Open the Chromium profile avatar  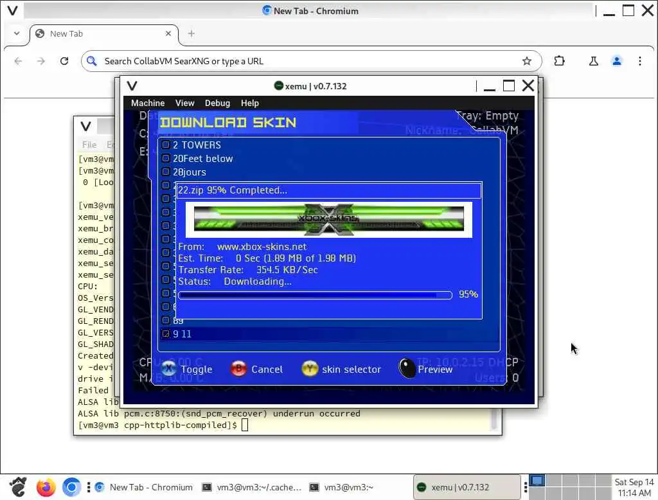[x=616, y=61]
